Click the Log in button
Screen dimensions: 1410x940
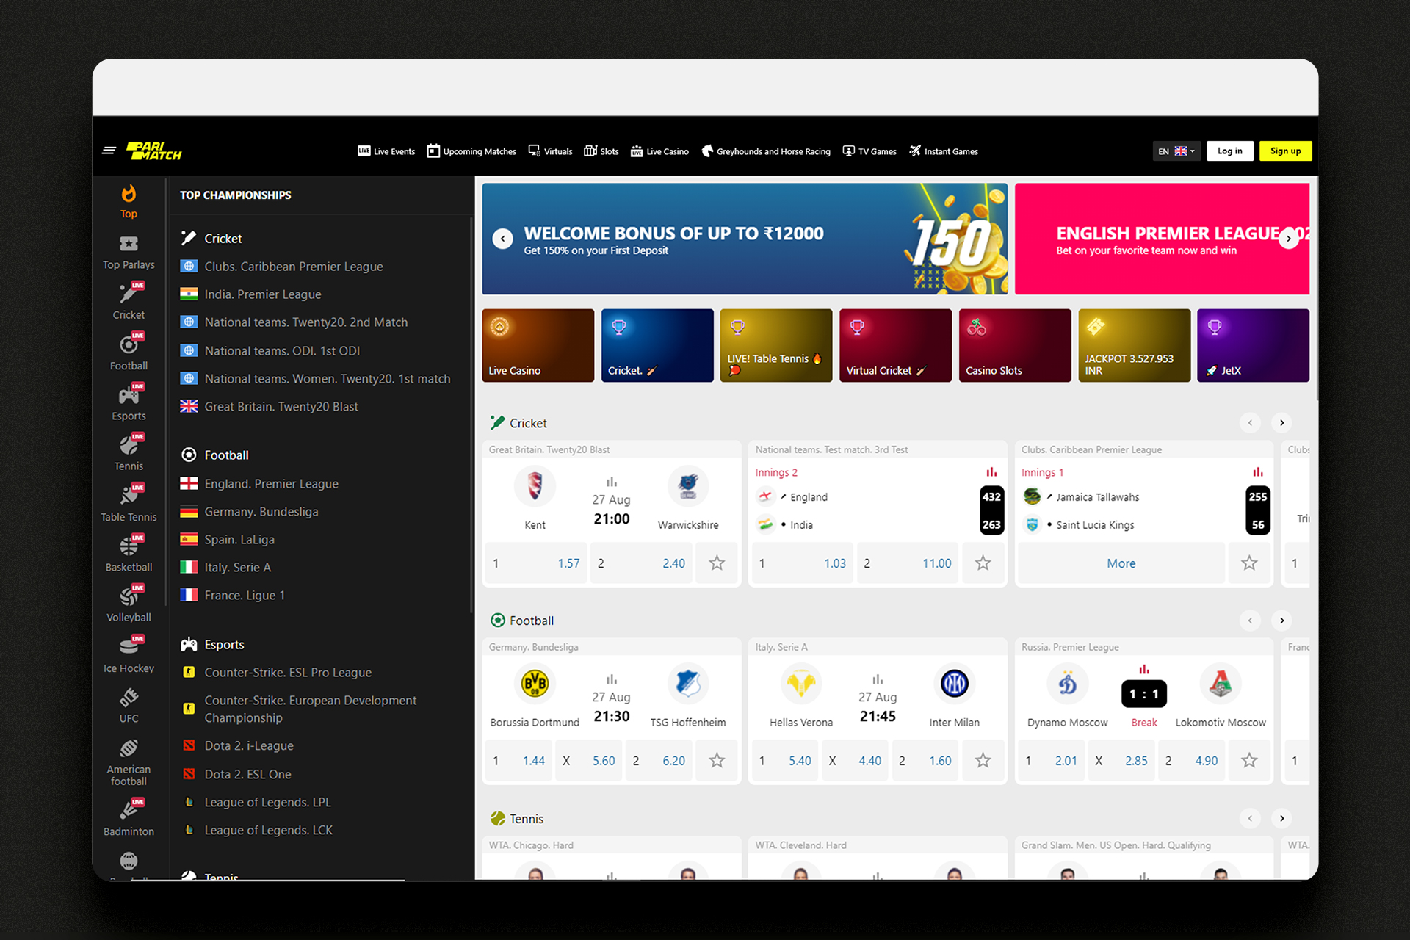[1230, 151]
